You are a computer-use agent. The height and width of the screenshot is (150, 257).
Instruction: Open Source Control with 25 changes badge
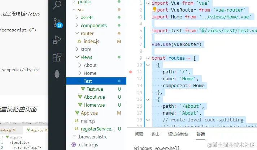(57, 23)
